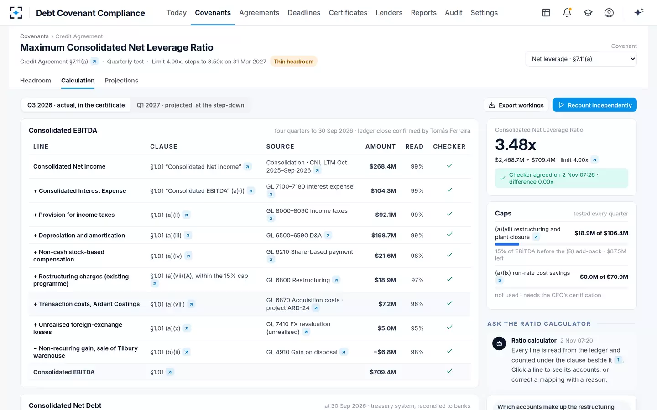The width and height of the screenshot is (657, 410).
Task: Open source link for GL 6800 Restructuring
Action: (336, 280)
